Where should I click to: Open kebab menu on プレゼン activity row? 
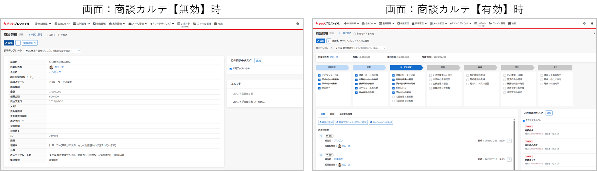[509, 141]
